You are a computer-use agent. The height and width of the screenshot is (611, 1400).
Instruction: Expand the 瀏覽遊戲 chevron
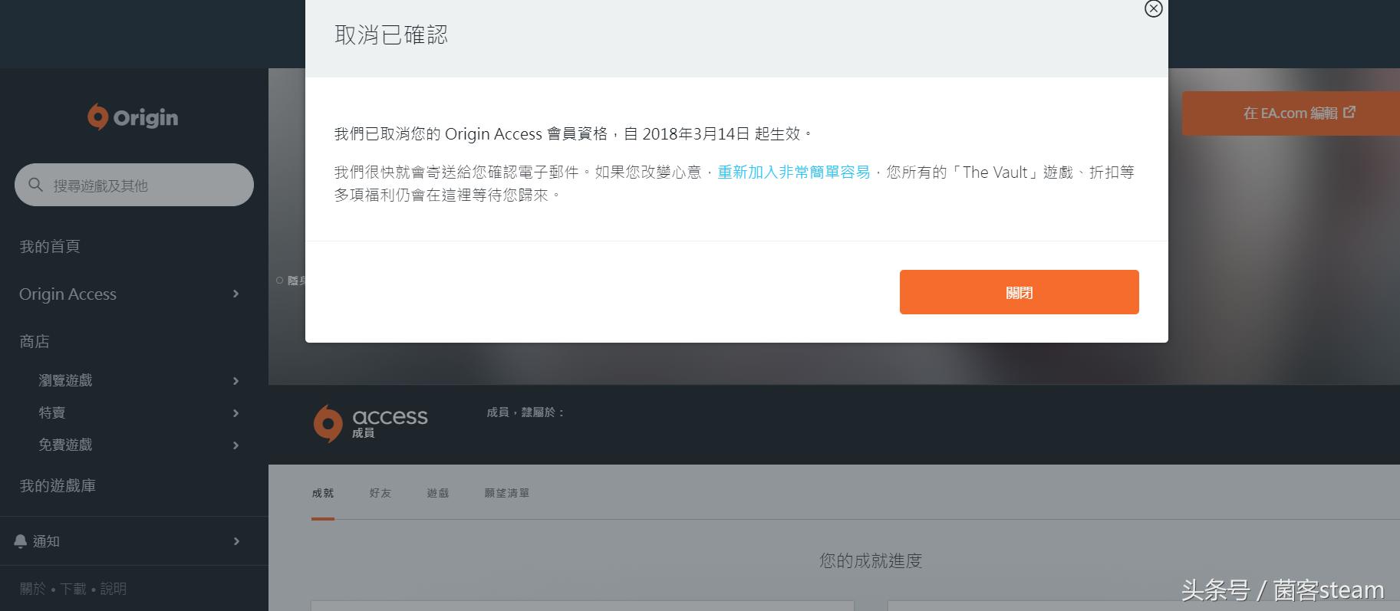click(236, 381)
